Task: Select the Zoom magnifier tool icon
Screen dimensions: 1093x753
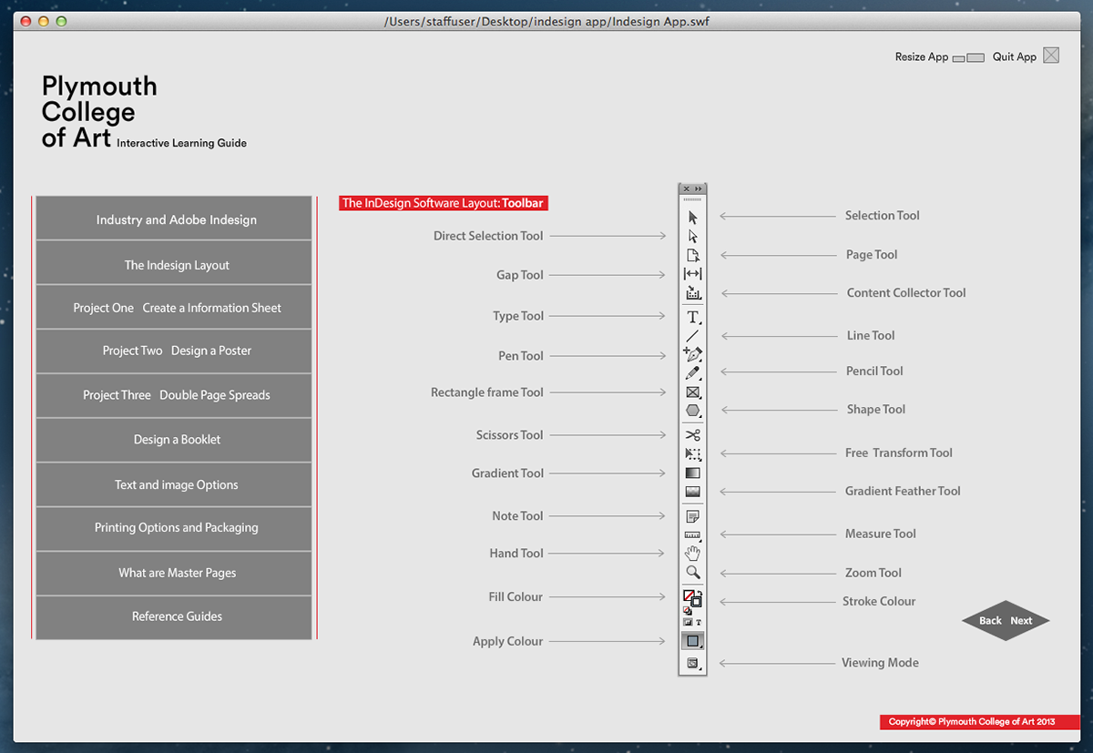Action: tap(693, 573)
